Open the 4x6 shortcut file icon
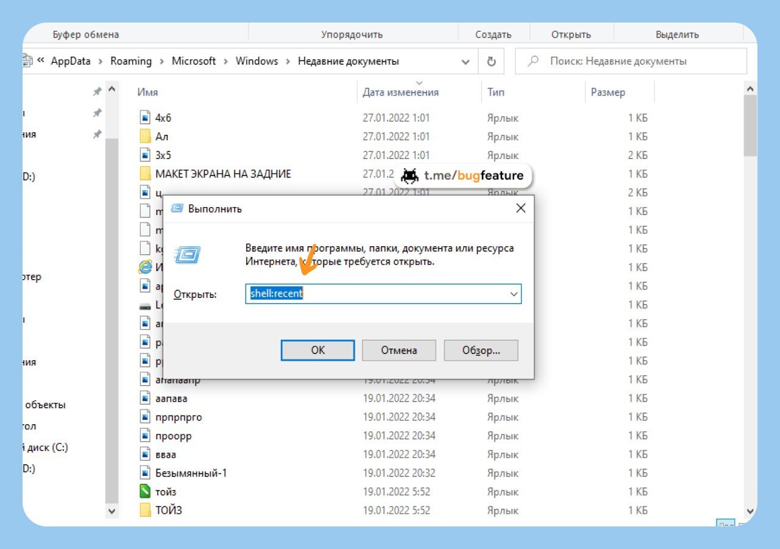Viewport: 780px width, 549px height. point(145,118)
